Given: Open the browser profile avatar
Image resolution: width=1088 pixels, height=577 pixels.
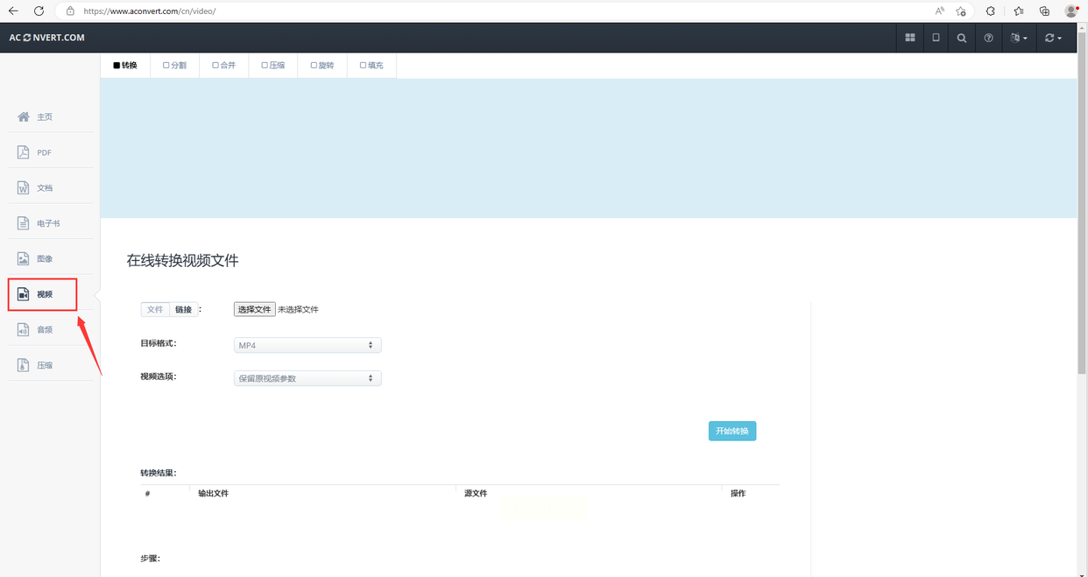Looking at the screenshot, I should pyautogui.click(x=1070, y=11).
